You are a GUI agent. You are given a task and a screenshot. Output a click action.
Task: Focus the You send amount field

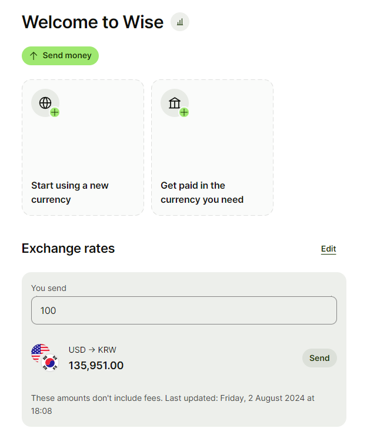tap(184, 310)
